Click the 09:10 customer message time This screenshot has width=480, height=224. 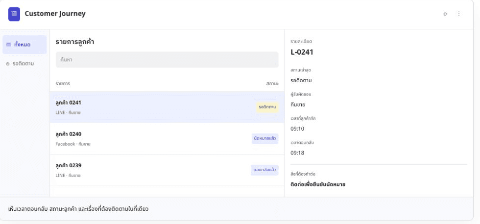click(x=297, y=129)
